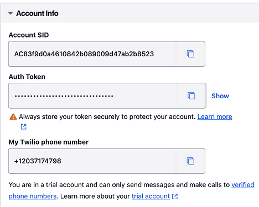Open the Learn more link
The image size is (259, 207).
(215, 116)
